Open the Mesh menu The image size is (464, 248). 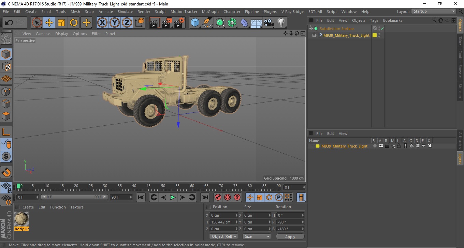75,12
